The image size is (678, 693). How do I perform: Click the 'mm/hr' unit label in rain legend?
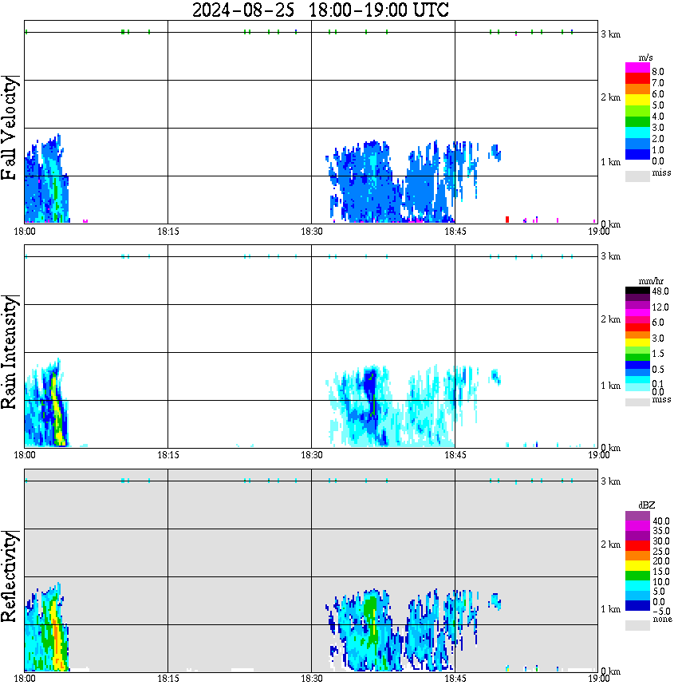coord(651,281)
